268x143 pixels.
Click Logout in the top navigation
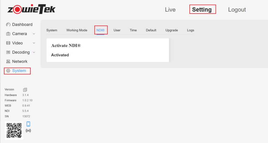[x=237, y=10]
